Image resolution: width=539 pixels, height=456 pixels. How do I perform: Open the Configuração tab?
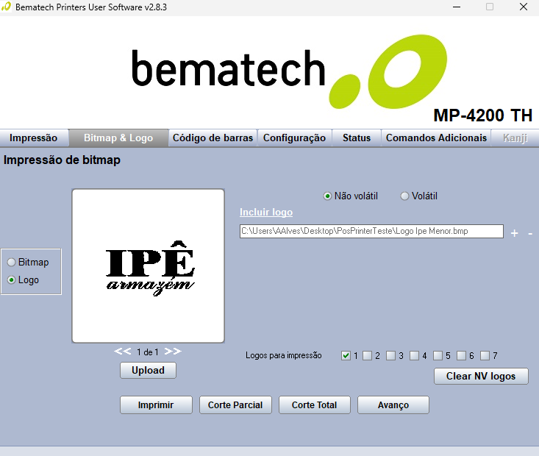[x=295, y=138]
